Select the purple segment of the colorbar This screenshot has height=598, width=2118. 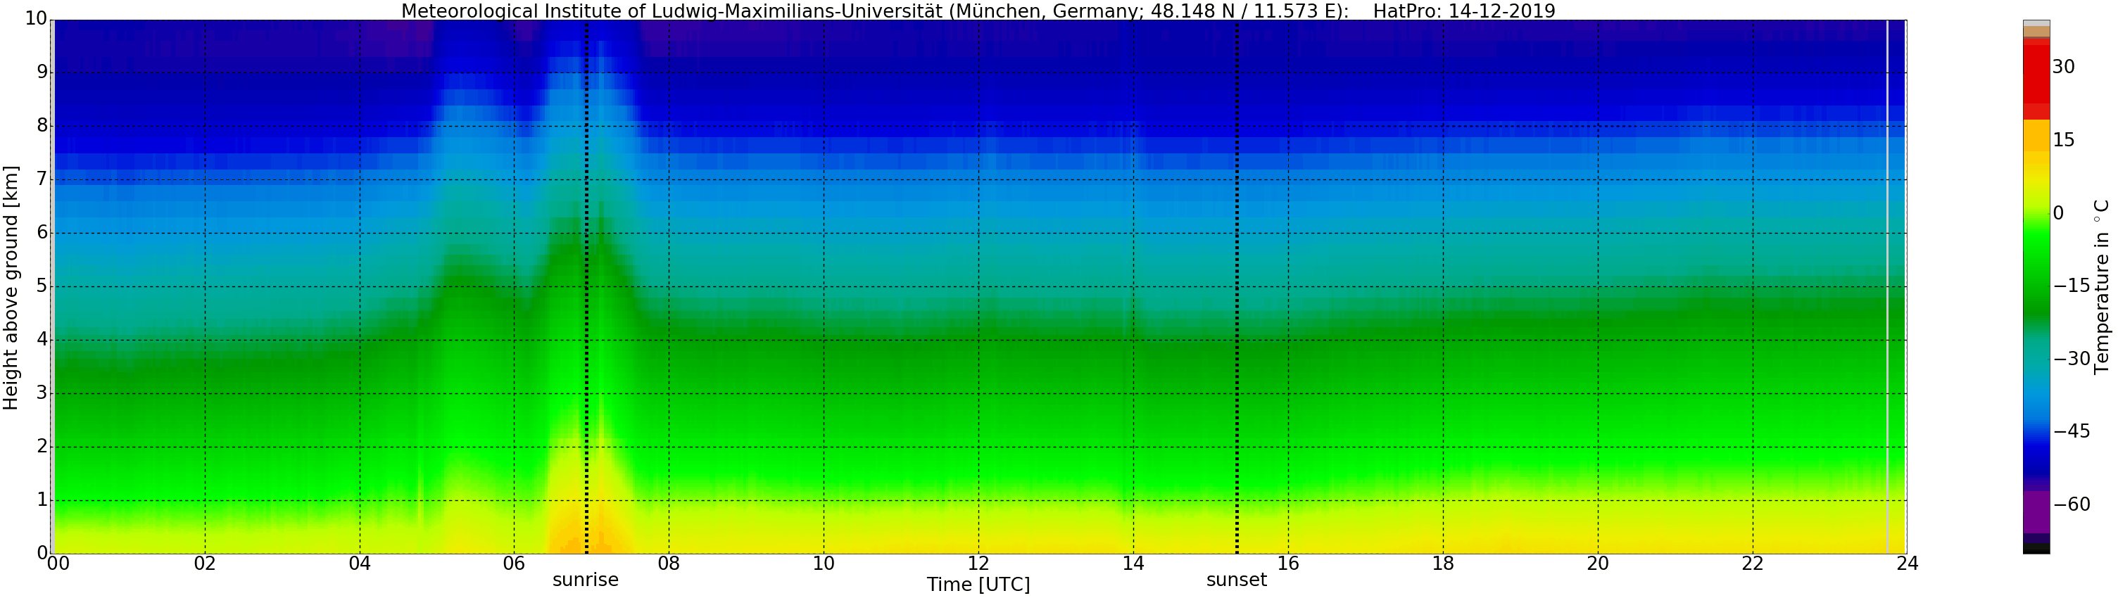[x=2036, y=511]
